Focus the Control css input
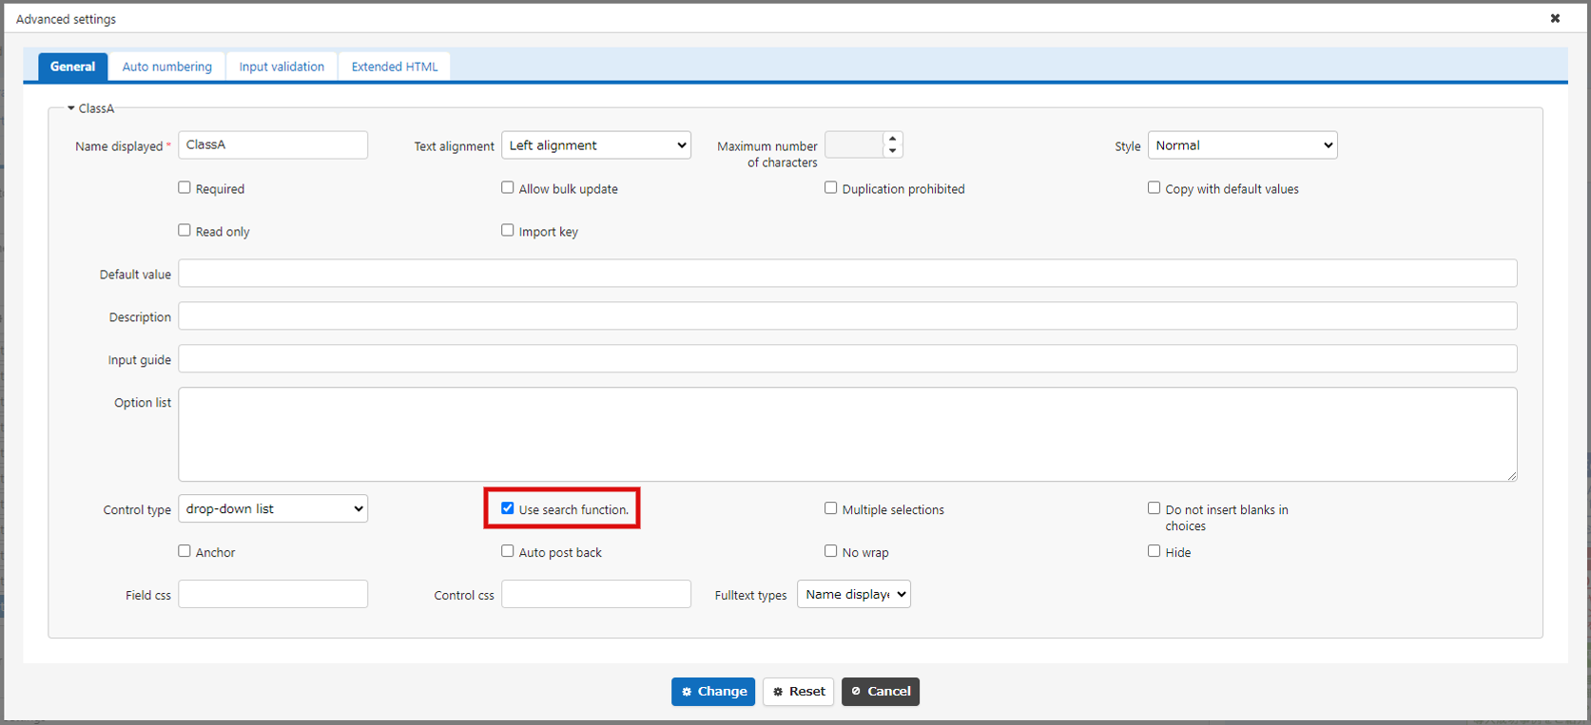This screenshot has height=725, width=1591. click(596, 594)
